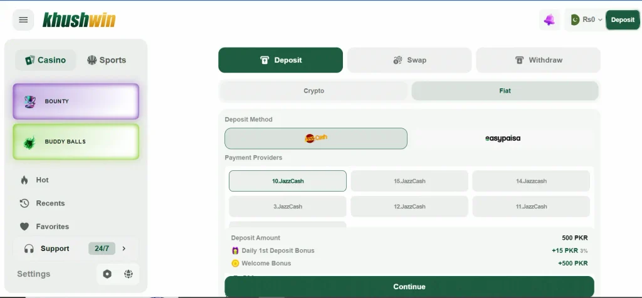Select 15.JazzCash payment provider
This screenshot has height=298, width=642.
409,181
